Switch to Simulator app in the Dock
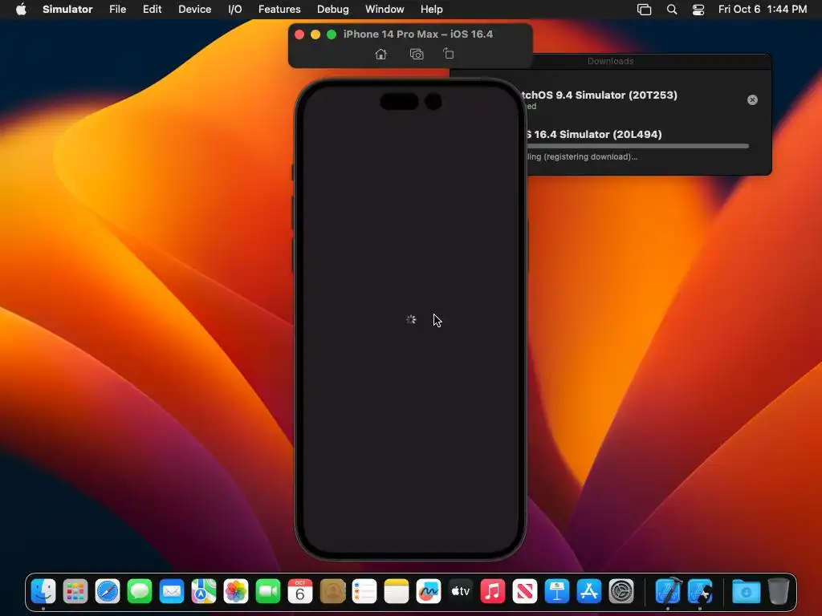Screen dimensions: 822x616 click(700, 591)
